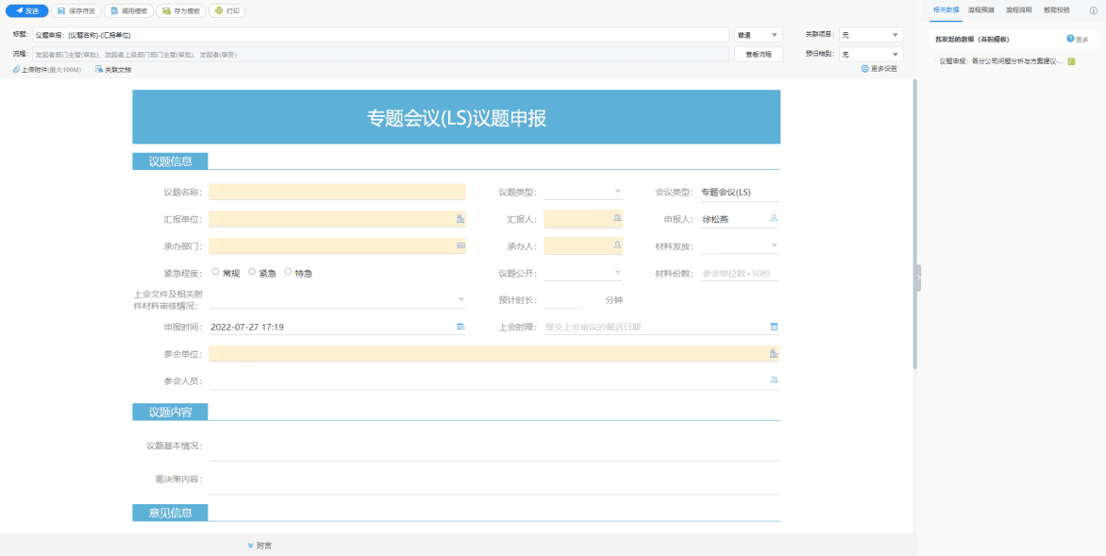Click 议题内容 section header
The width and height of the screenshot is (1106, 556).
[170, 413]
